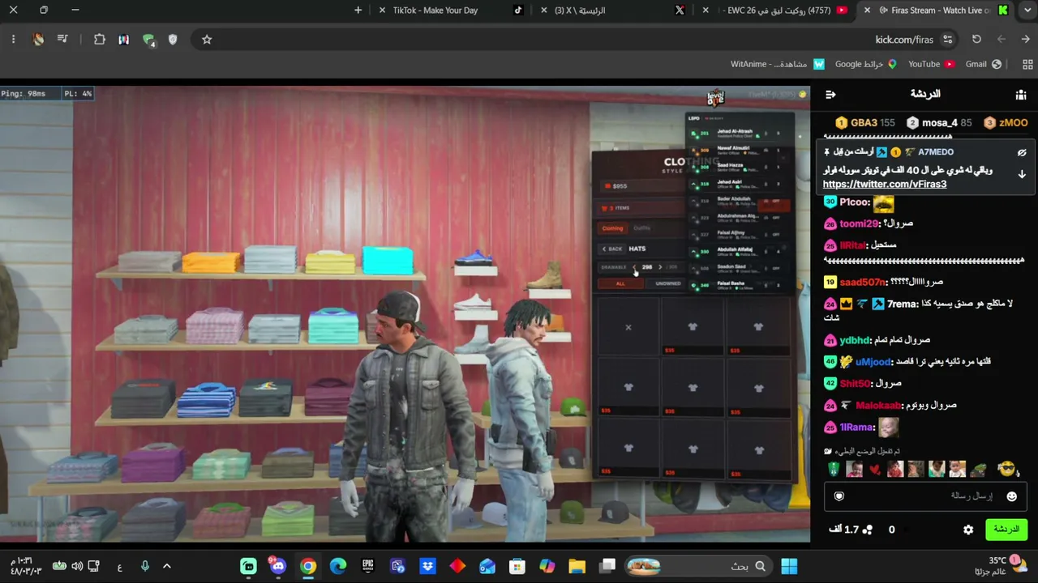Viewport: 1038px width, 583px height.
Task: Open the Windows Start menu
Action: pos(789,567)
